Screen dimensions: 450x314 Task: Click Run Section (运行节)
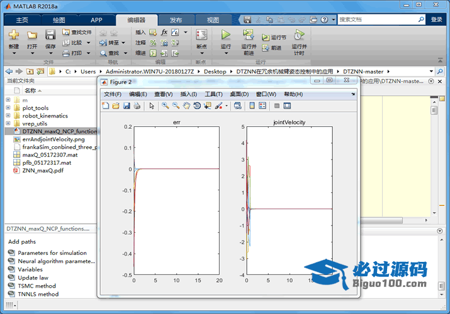point(274,38)
